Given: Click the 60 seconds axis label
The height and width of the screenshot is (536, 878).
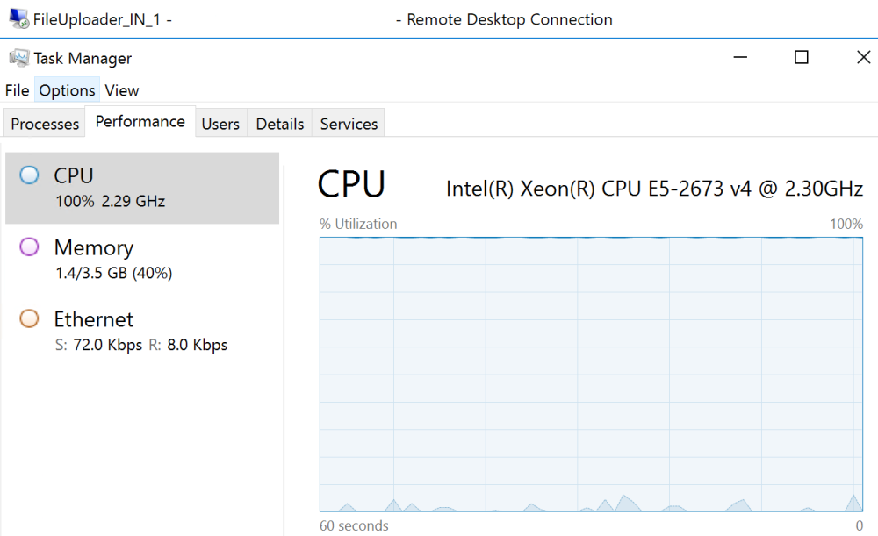Looking at the screenshot, I should tap(353, 525).
